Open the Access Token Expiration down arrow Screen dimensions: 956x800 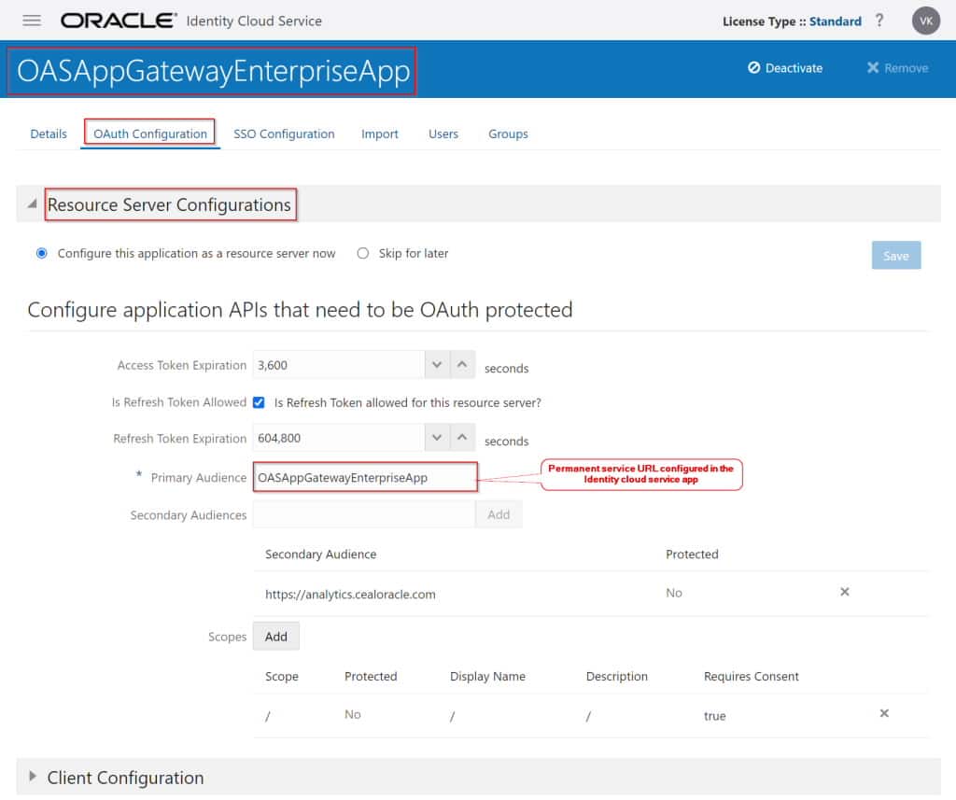pos(436,363)
